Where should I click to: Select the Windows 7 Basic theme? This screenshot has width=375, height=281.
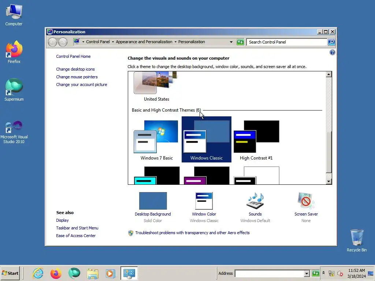pyautogui.click(x=156, y=140)
